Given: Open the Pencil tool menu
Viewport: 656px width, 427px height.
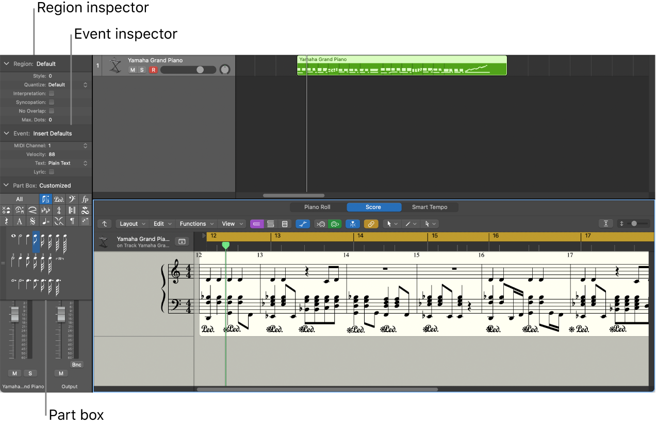Looking at the screenshot, I should [411, 224].
